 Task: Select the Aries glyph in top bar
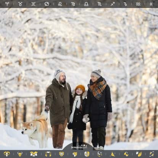point(7,4)
